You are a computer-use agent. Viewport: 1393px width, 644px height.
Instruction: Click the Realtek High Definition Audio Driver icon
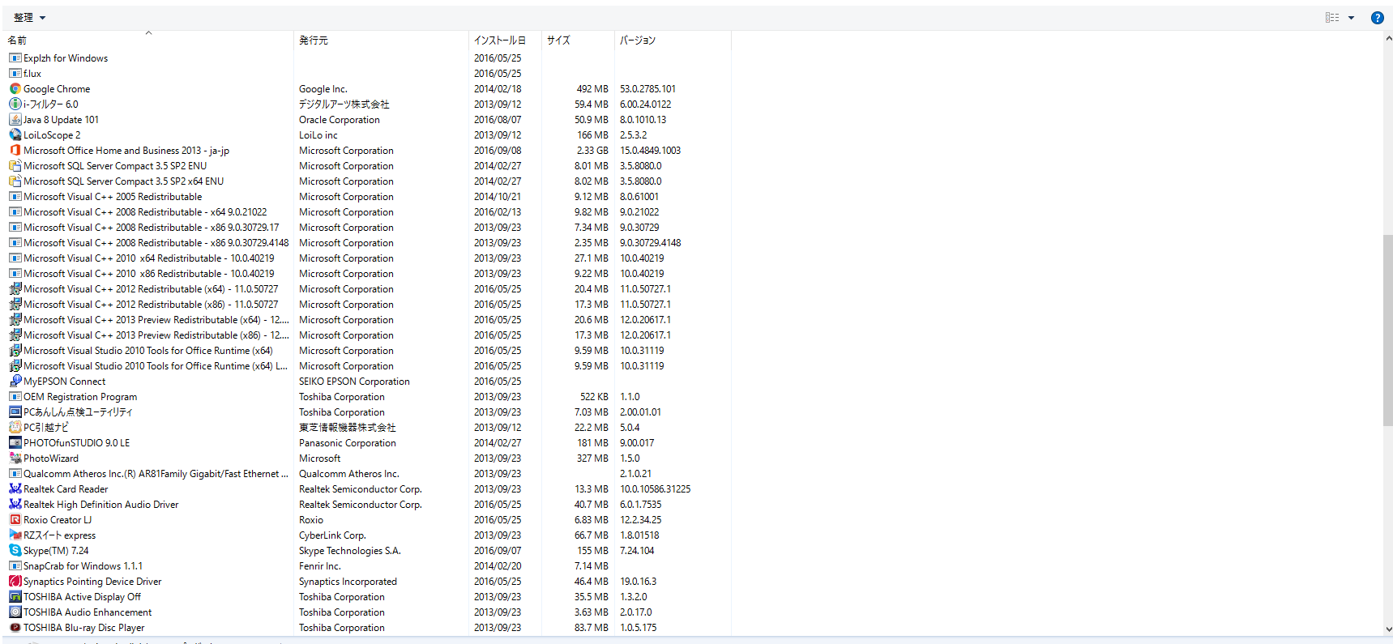(15, 505)
